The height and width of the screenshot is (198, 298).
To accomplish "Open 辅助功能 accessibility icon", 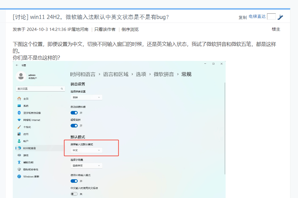I will 19,162.
